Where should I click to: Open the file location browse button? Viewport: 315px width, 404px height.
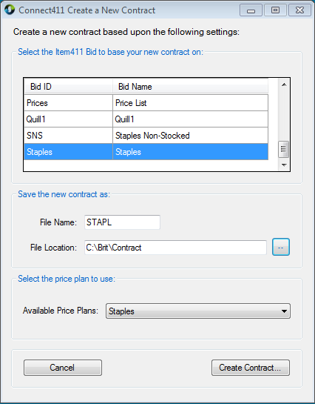pyautogui.click(x=281, y=247)
